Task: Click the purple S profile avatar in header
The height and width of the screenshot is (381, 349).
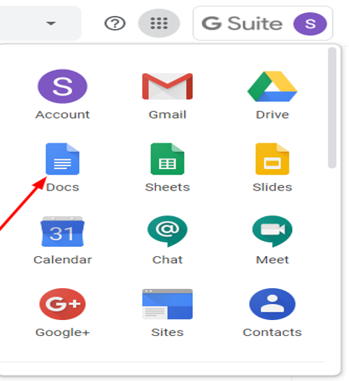Action: click(x=310, y=24)
